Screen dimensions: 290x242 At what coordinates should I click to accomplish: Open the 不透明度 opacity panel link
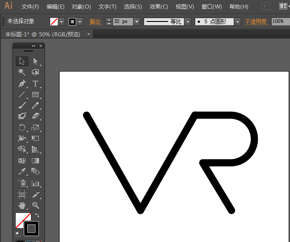coord(256,22)
